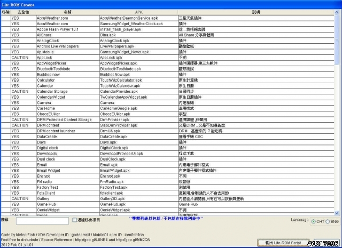Click the CAUTION cell in Gallery row
Viewport: 342px width, 248px height.
[24, 199]
